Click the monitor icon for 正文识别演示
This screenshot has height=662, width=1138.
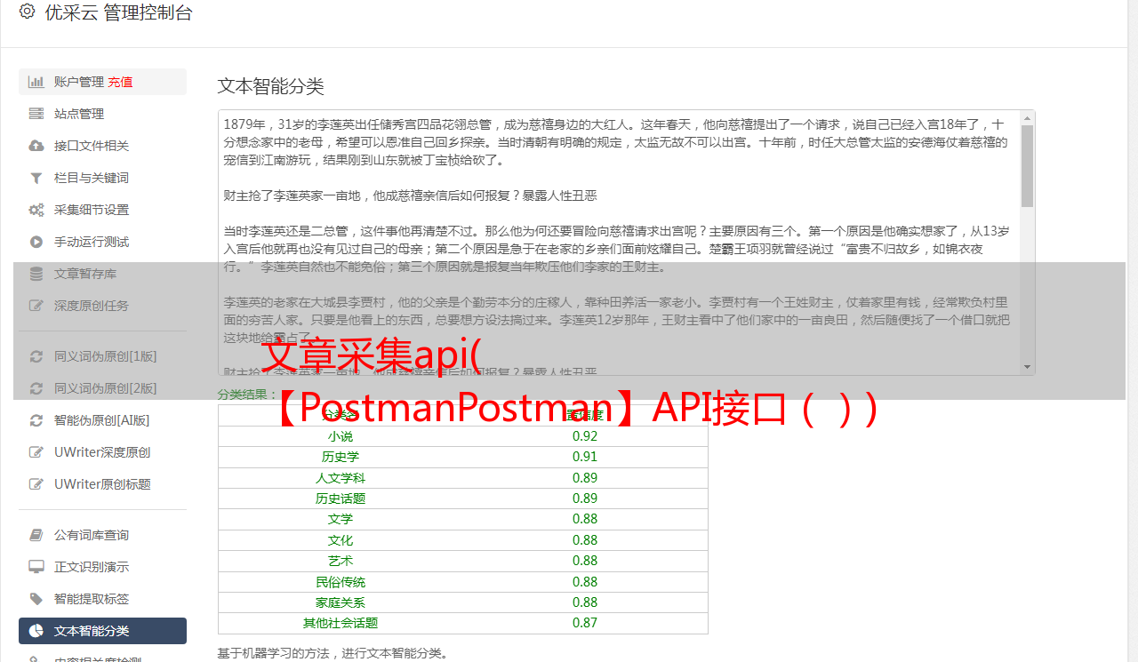[36, 567]
